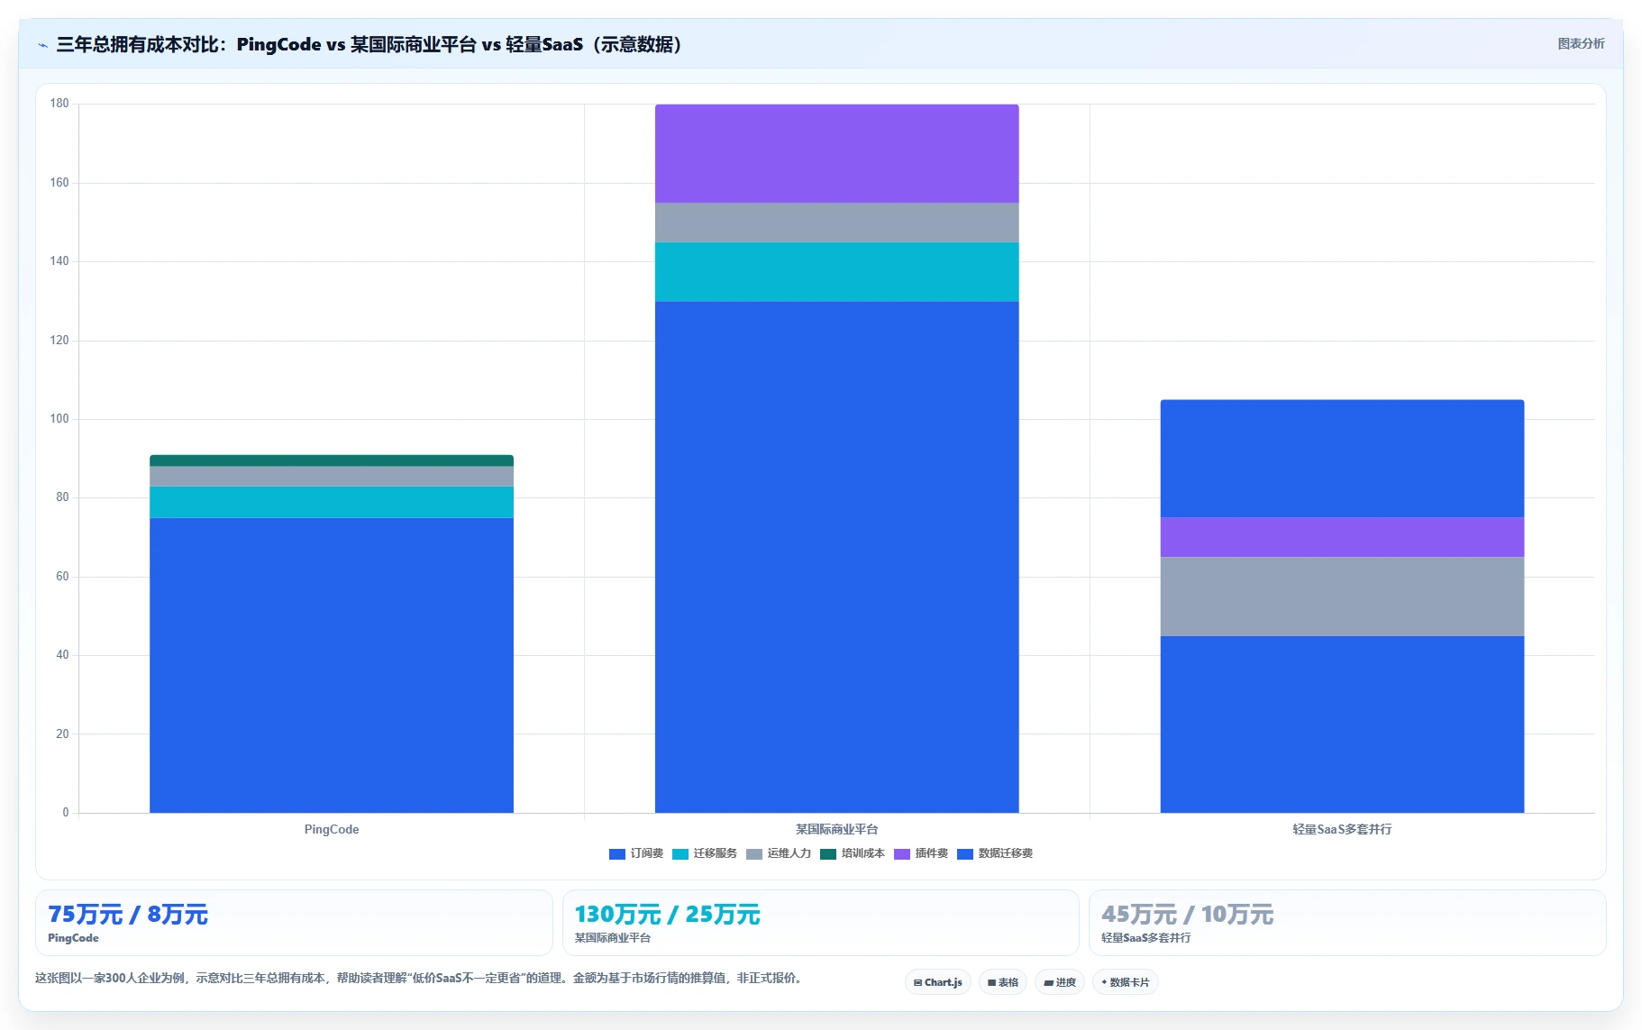1642x1030 pixels.
Task: Select the gray segment of 某国际商业平台 bar
Action: pyautogui.click(x=837, y=223)
